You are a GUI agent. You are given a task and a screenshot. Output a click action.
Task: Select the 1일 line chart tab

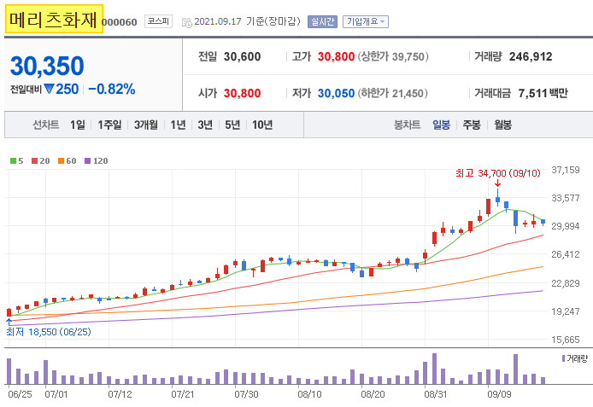[78, 125]
